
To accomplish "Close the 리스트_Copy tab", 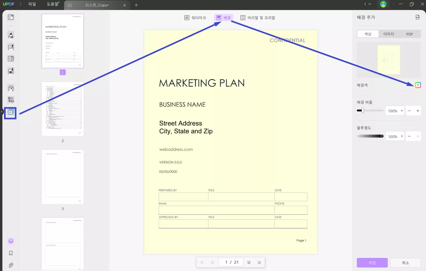I will coord(124,5).
